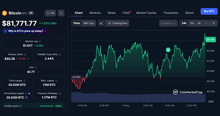Open the News tab
The width and height of the screenshot is (220, 116).
(x=112, y=13)
